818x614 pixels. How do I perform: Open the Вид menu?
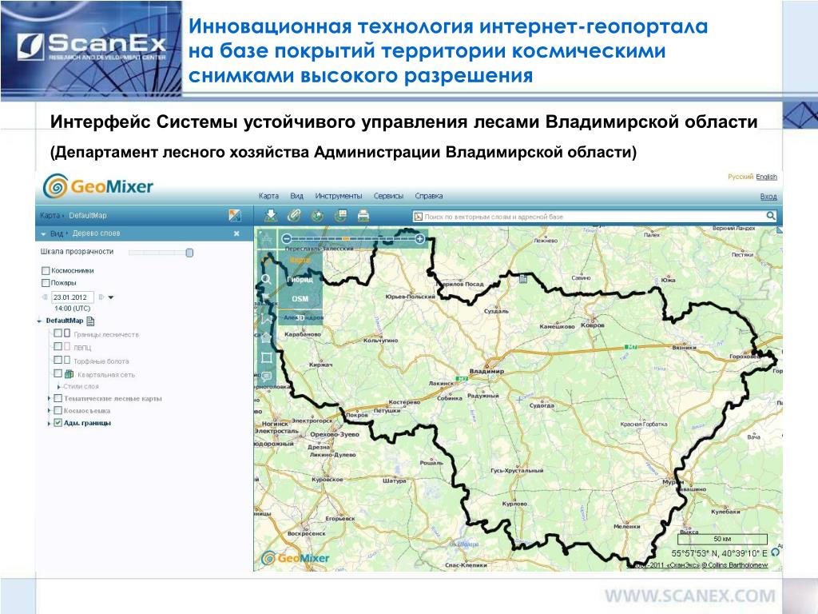297,196
